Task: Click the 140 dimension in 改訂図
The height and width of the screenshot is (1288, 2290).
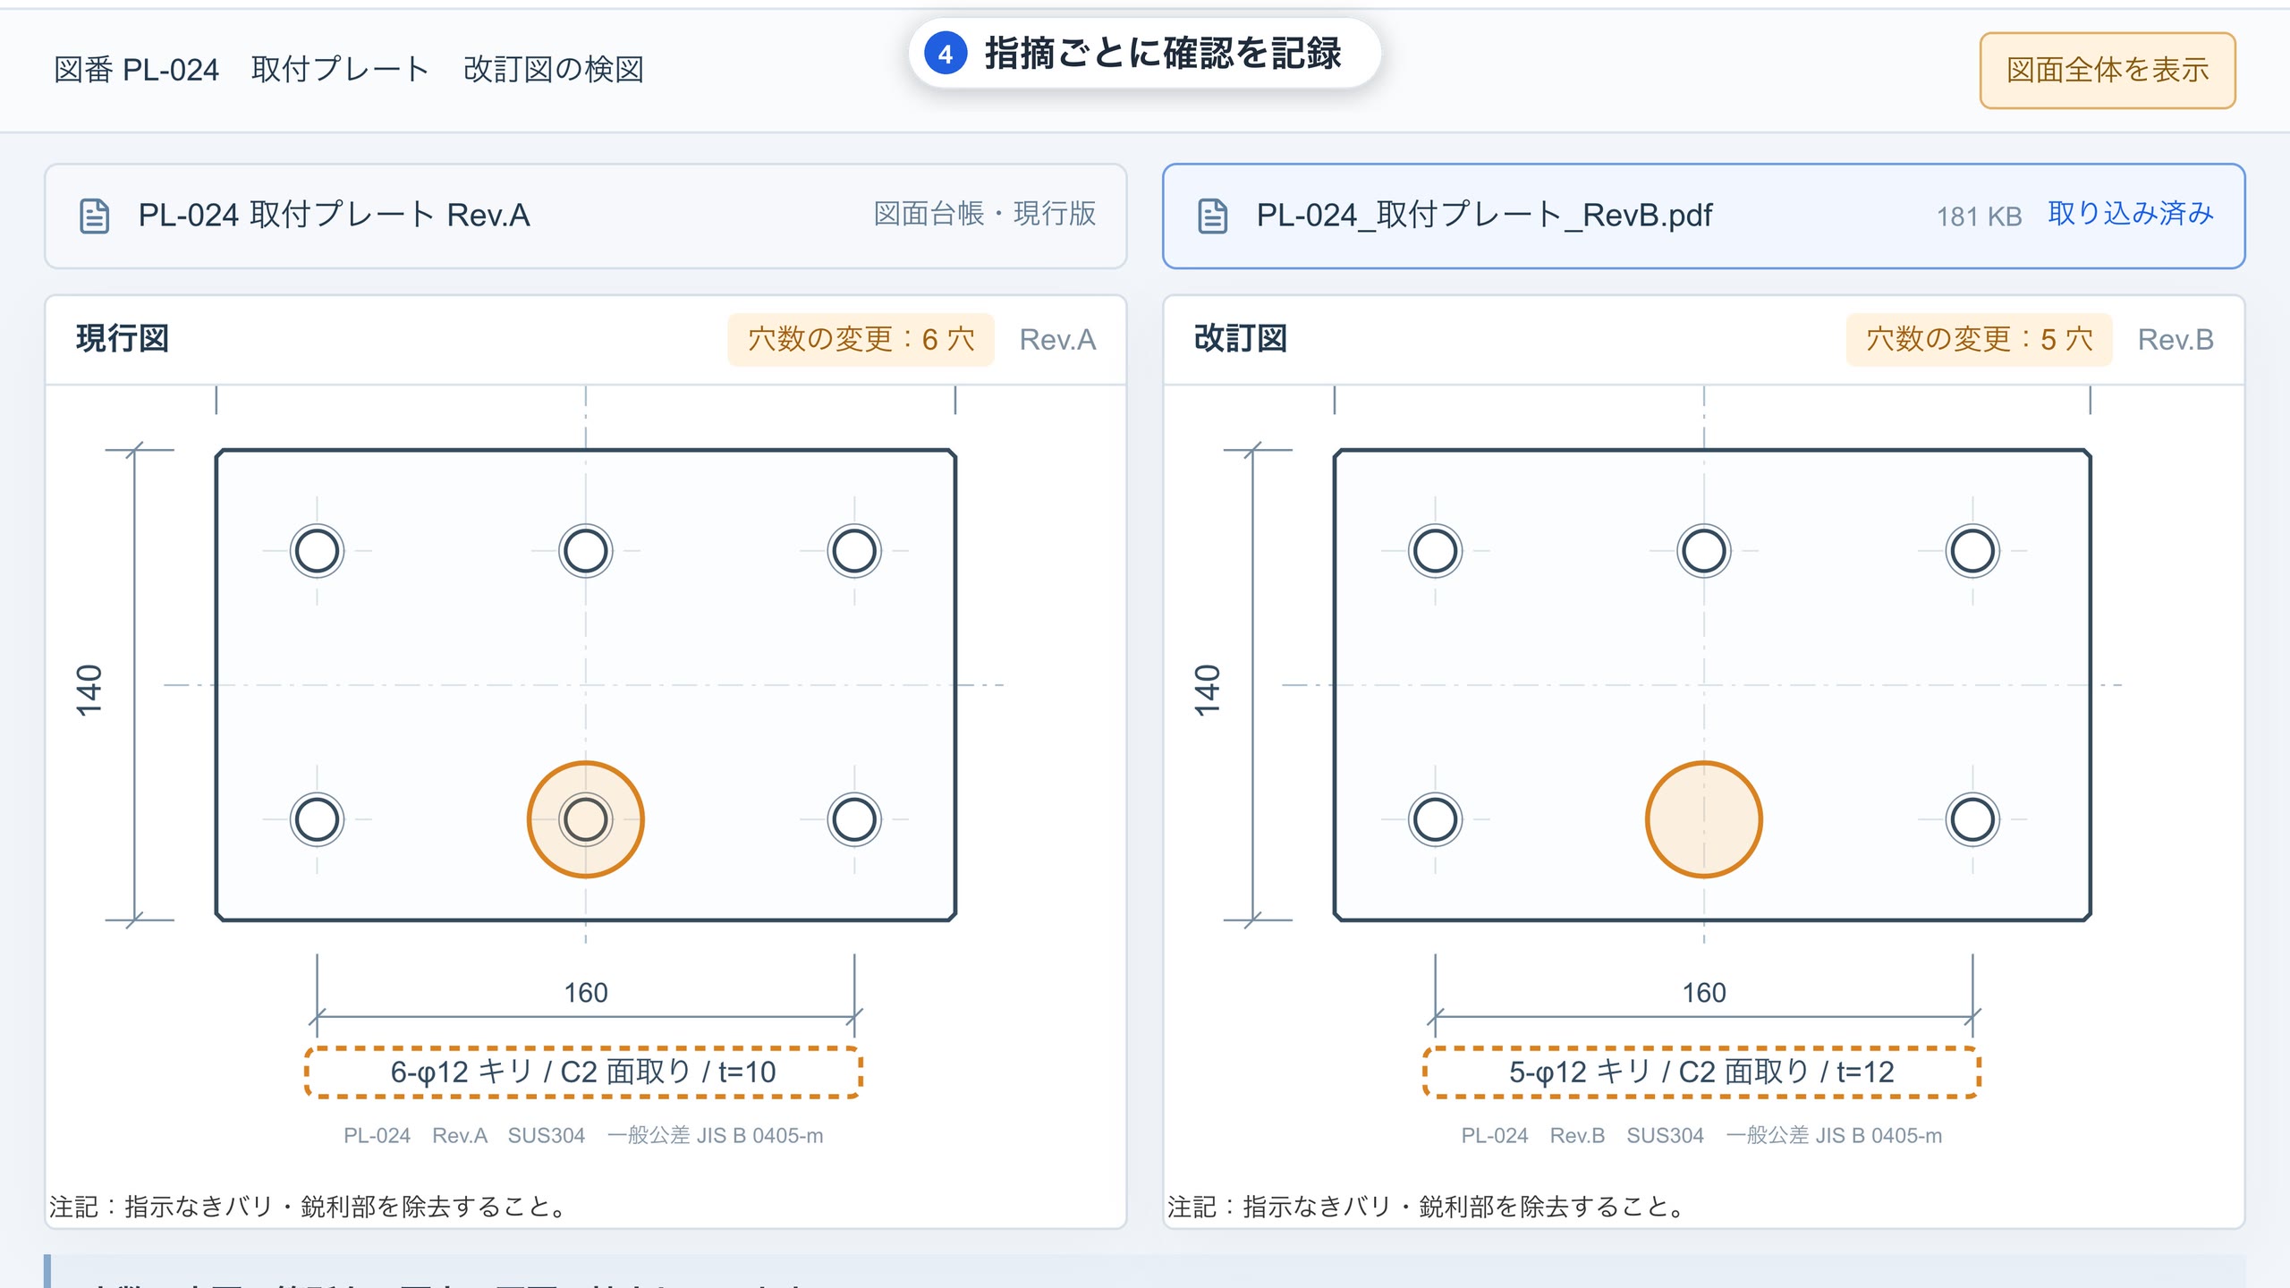Action: (1207, 691)
